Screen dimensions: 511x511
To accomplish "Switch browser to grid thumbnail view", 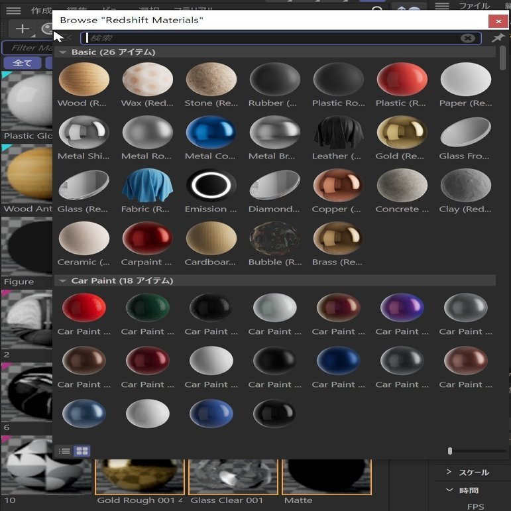I will coord(82,451).
